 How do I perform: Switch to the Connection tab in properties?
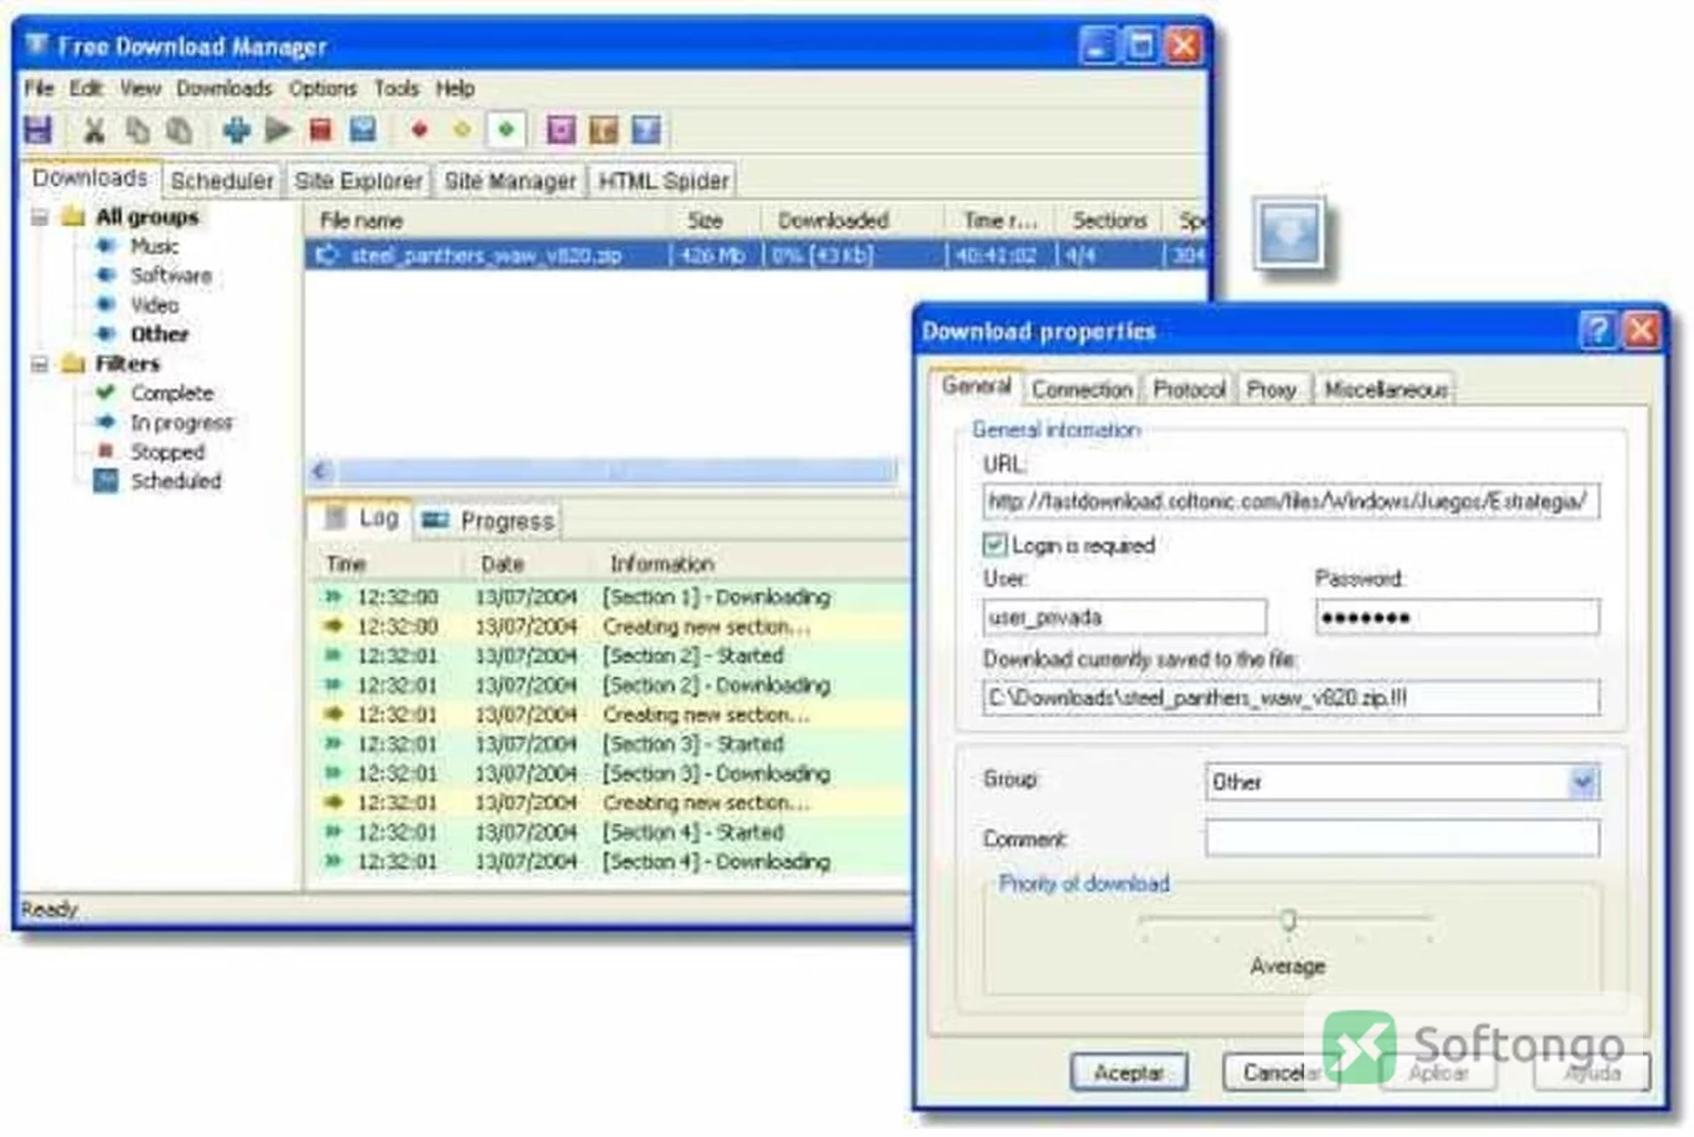click(x=1082, y=389)
